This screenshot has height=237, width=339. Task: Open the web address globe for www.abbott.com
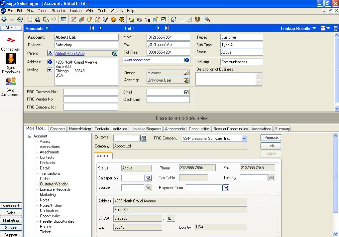187,60
